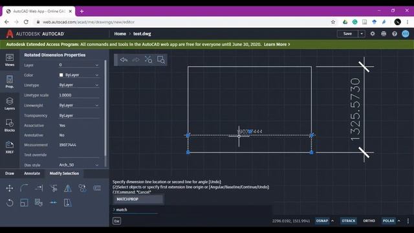Click the 1325.5730 dimension text

click(x=355, y=109)
